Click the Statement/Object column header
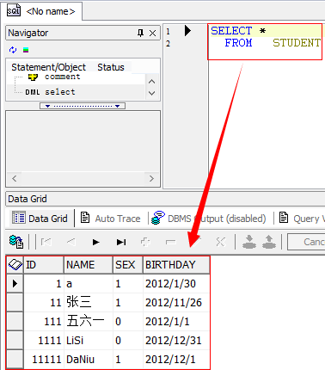Screen dimensions: 325x370 (x=48, y=67)
